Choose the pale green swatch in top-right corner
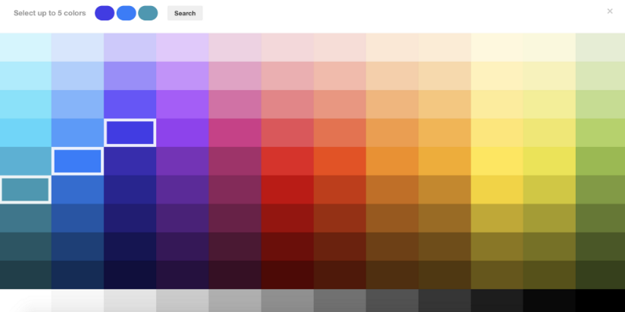Image resolution: width=625 pixels, height=312 pixels. tap(600, 47)
